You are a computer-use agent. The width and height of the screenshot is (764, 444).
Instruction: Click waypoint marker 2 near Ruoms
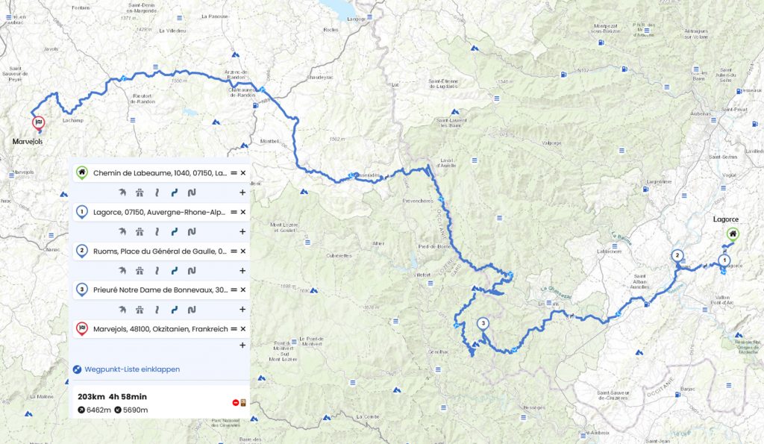(677, 257)
